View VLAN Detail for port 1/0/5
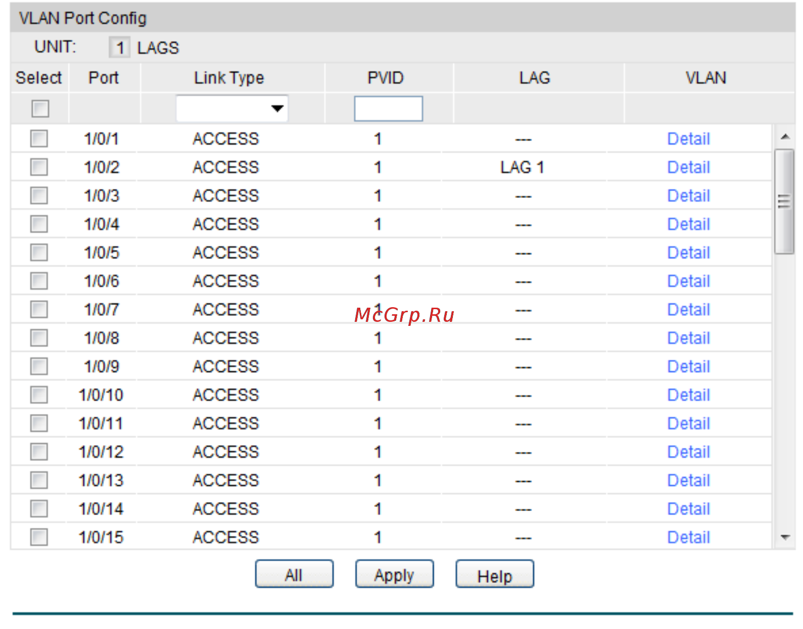The height and width of the screenshot is (629, 803). coord(689,252)
